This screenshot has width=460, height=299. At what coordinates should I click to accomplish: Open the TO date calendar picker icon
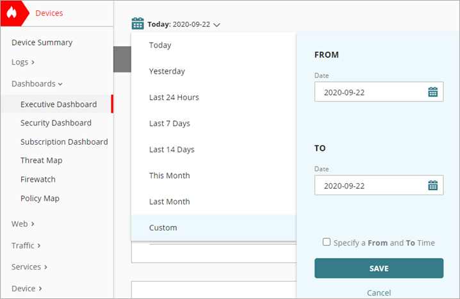point(432,186)
